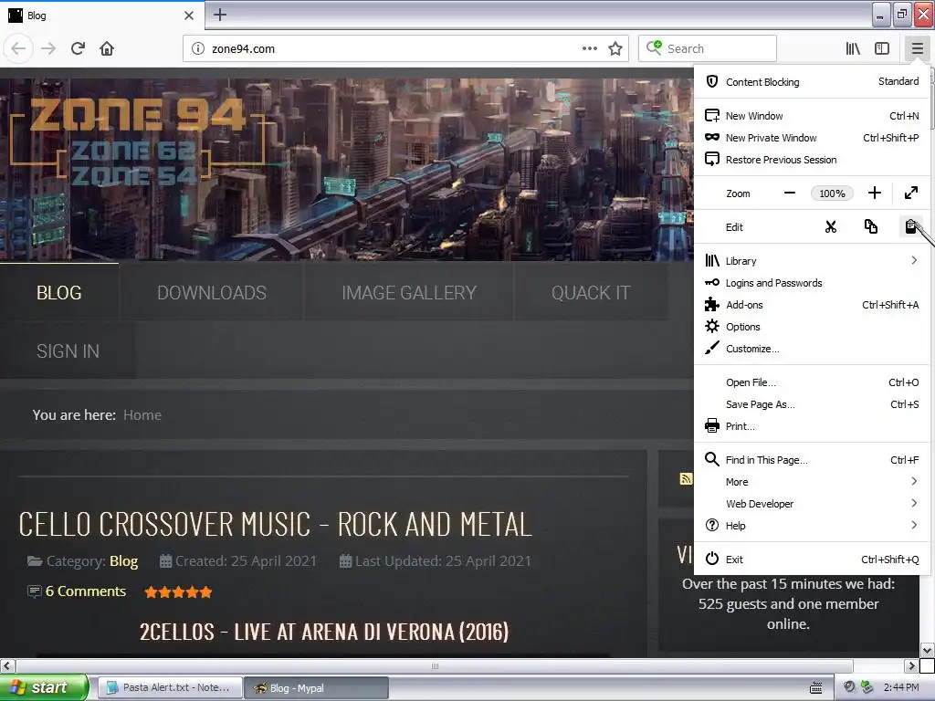Open the QUACK IT navigation tab
Image resolution: width=935 pixels, height=701 pixels.
(x=591, y=292)
